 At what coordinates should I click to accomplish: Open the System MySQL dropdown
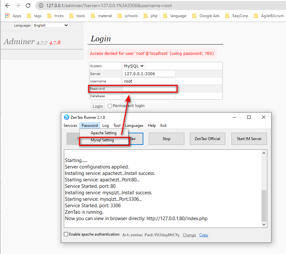tap(134, 66)
